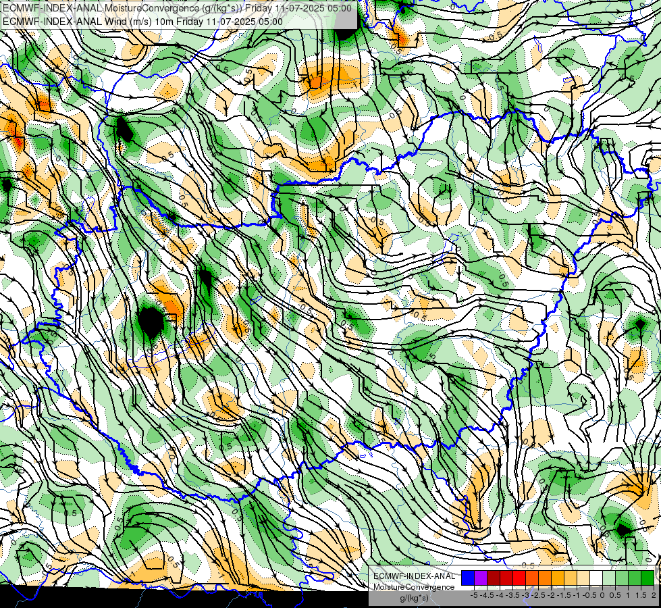The height and width of the screenshot is (608, 661).
Task: Click the -2 legend tick label
Action: pos(552,595)
